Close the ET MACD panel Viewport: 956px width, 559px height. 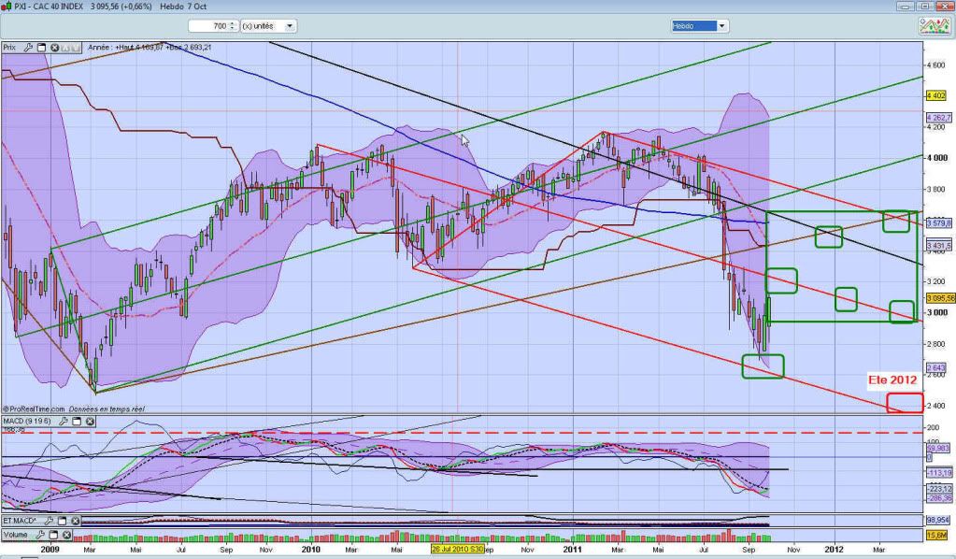tap(73, 520)
